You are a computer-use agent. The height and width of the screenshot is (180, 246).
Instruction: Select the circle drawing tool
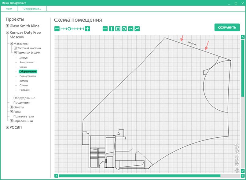pyautogui.click(x=124, y=29)
